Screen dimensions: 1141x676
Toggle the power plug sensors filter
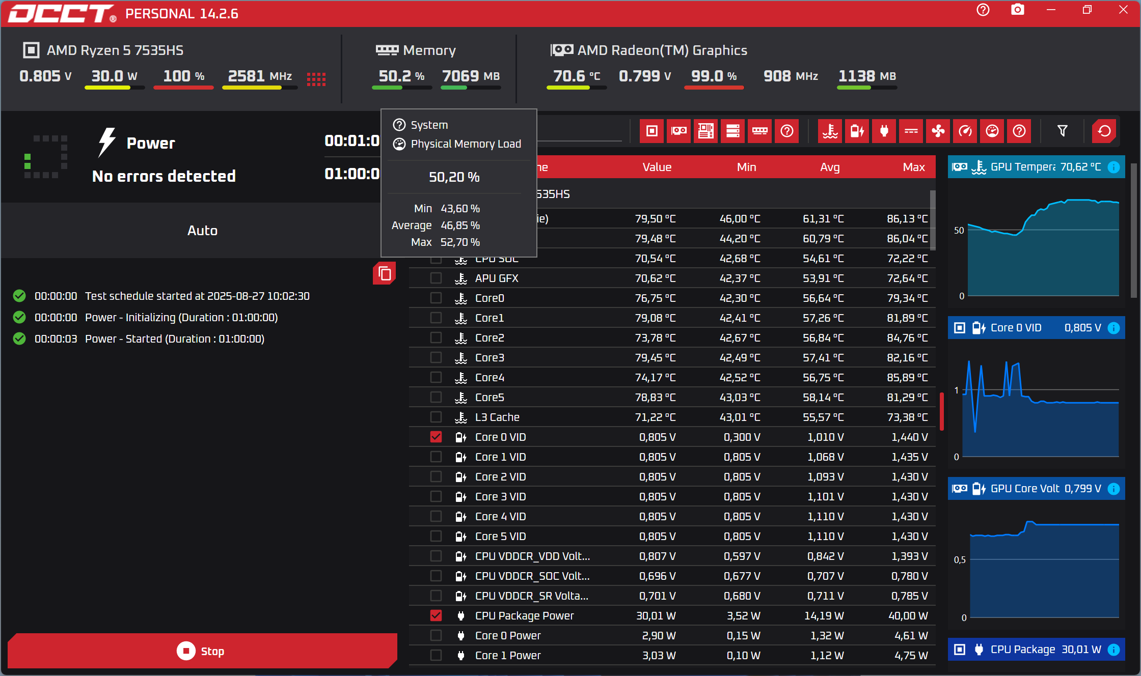884,131
